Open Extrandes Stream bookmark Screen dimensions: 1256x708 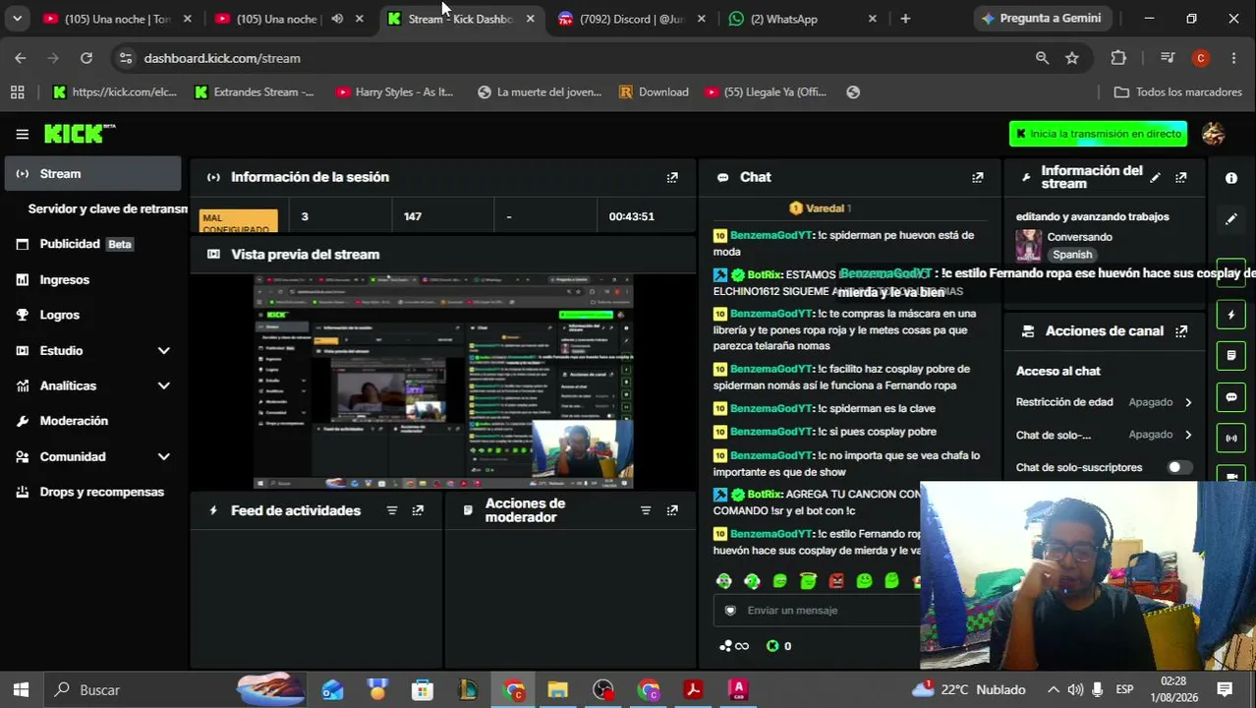point(255,92)
